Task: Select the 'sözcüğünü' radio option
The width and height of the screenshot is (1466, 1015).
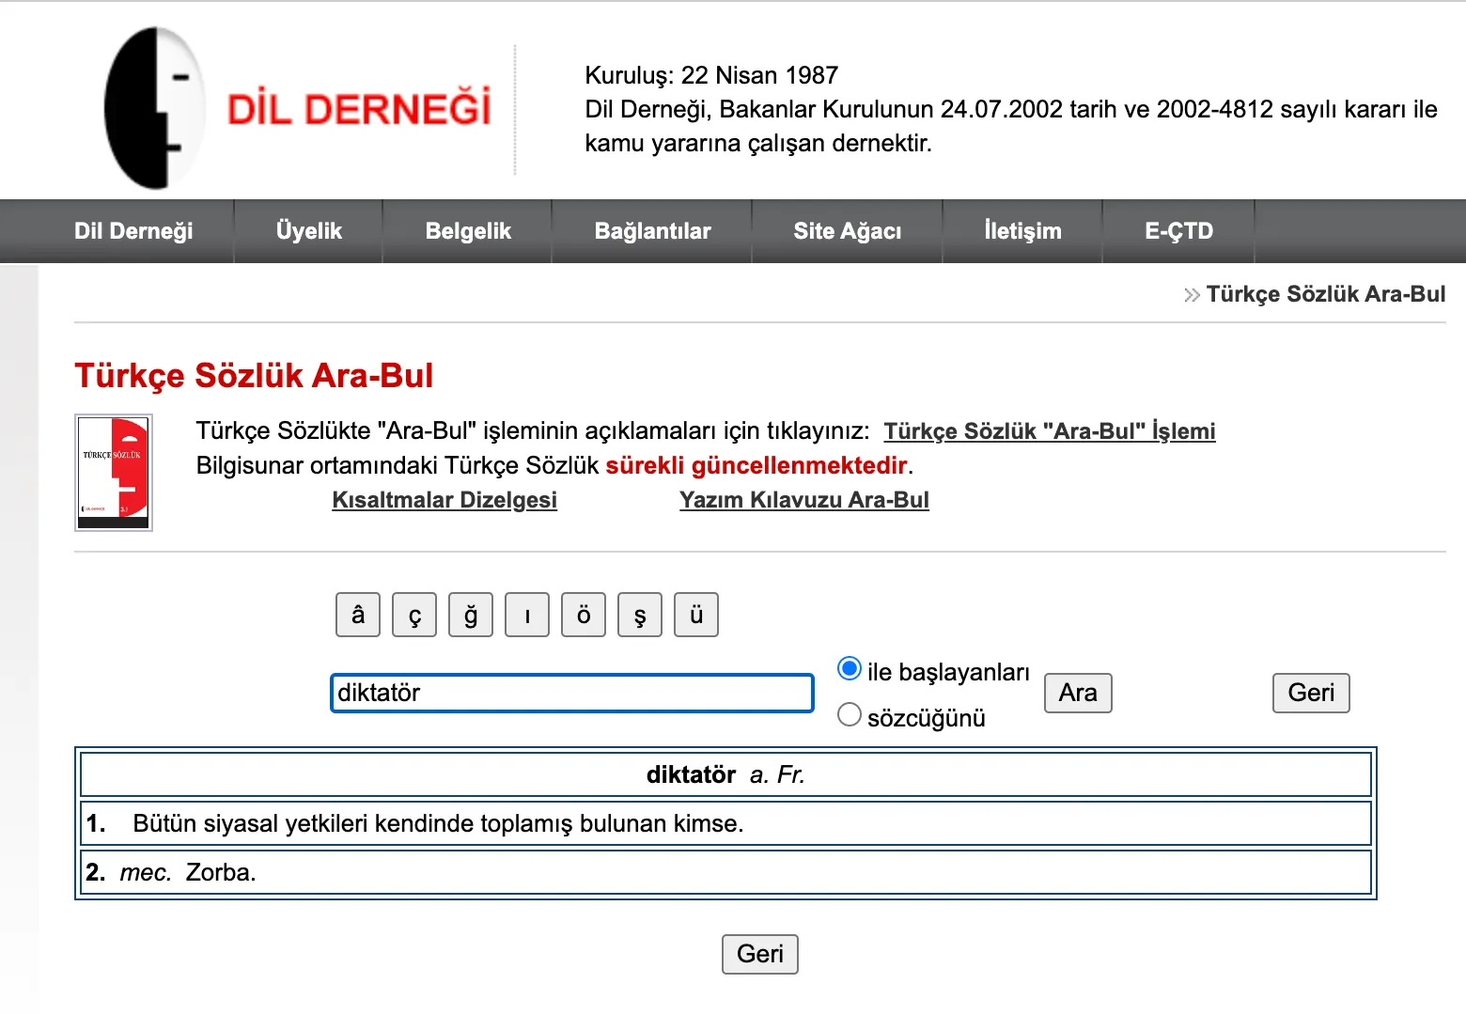Action: point(850,715)
